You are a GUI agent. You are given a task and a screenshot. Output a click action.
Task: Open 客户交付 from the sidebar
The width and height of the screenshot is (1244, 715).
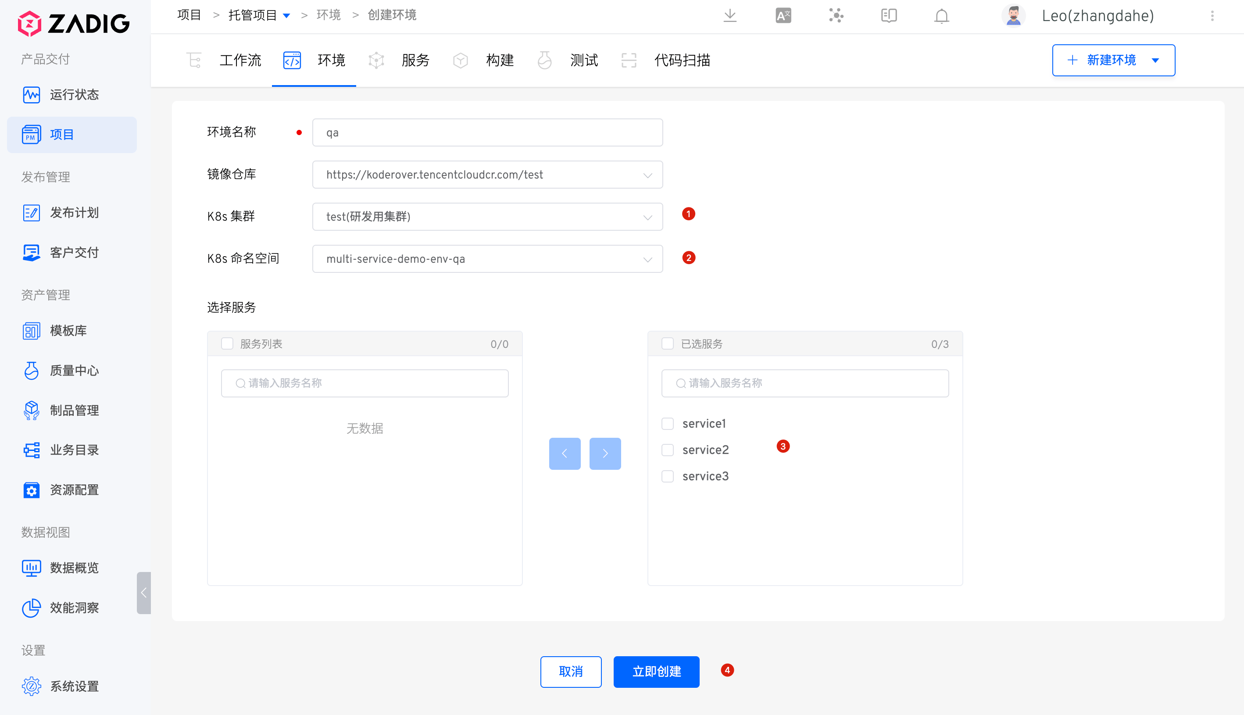(72, 252)
